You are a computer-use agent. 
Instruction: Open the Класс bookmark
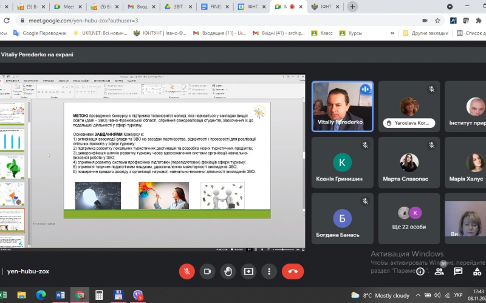click(322, 33)
